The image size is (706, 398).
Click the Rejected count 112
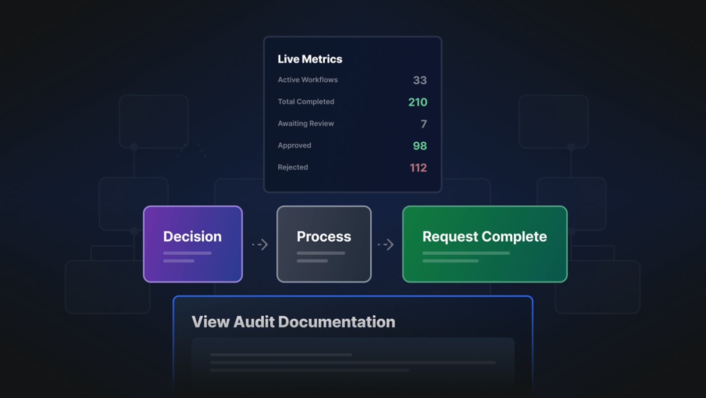pyautogui.click(x=418, y=167)
